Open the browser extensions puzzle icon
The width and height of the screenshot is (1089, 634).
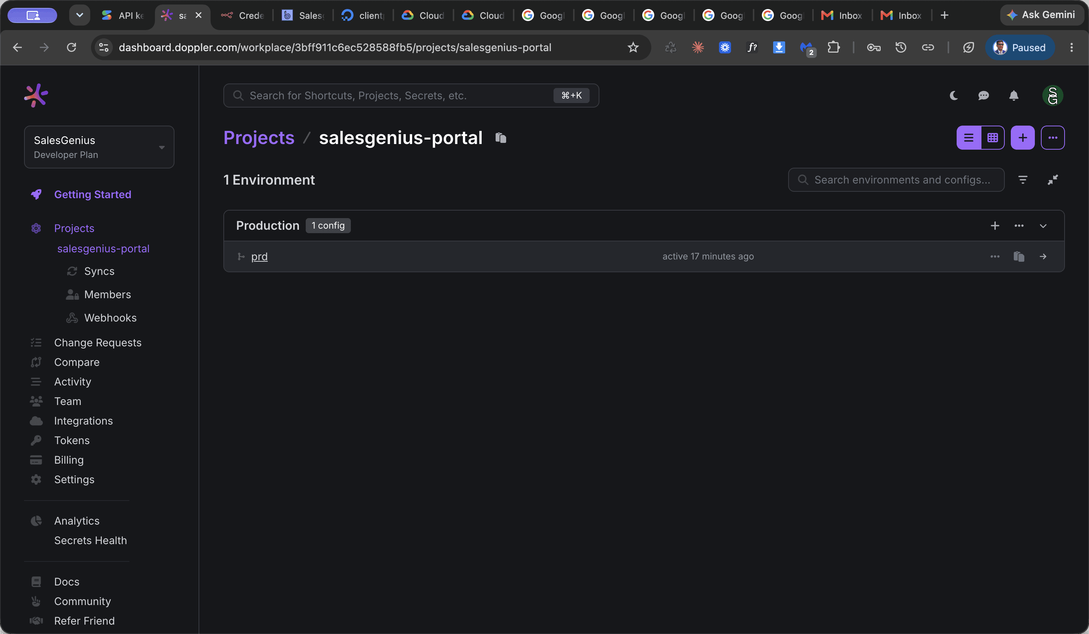(833, 47)
